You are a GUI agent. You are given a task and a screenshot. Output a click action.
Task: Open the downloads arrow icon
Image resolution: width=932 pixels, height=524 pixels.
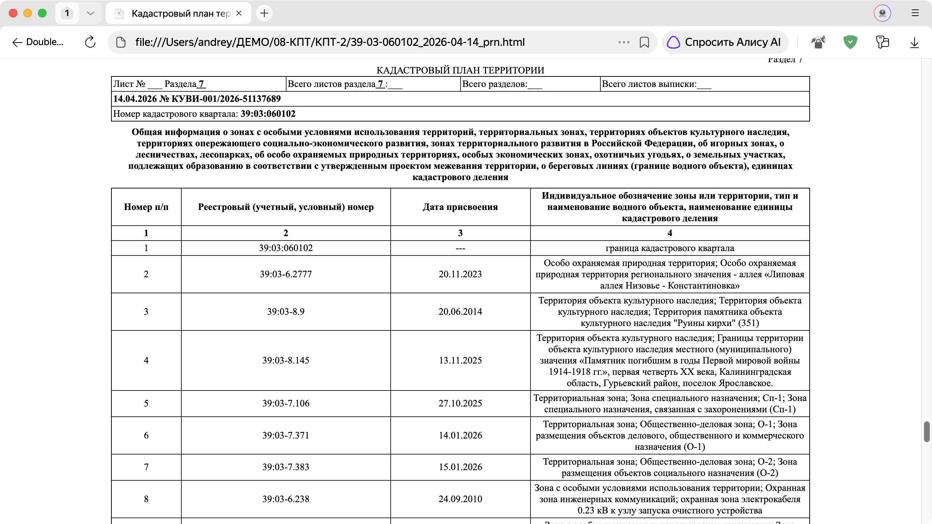coord(914,42)
